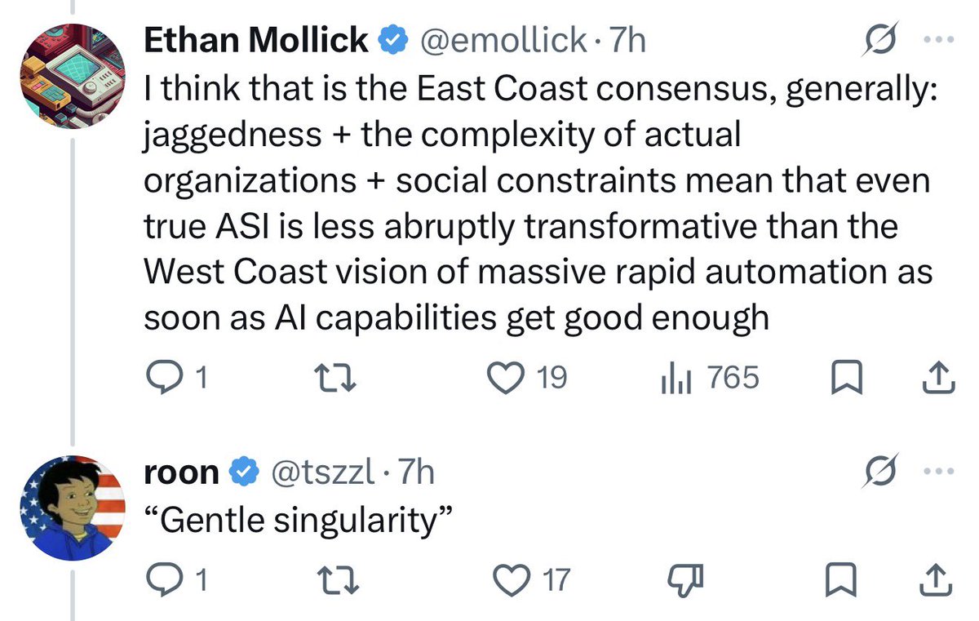Open Ethan Mollick's profile picture
This screenshot has height=621, width=979.
72,75
